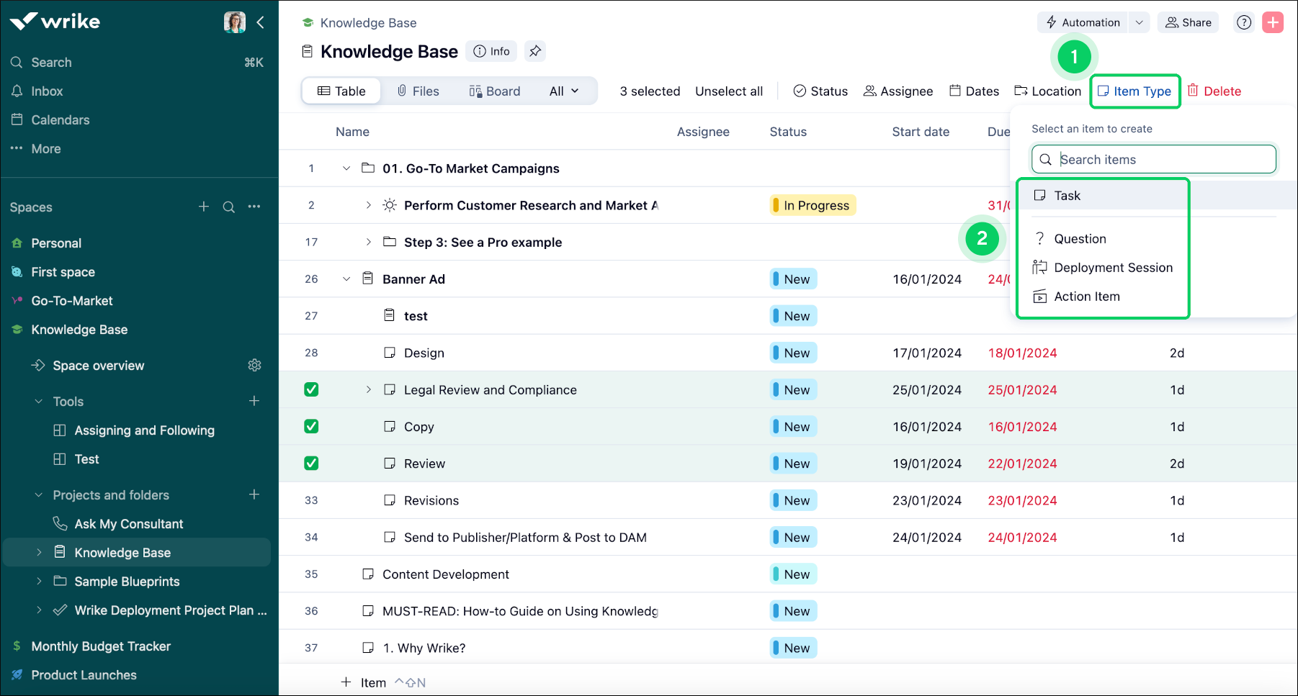Delete the selected items
The width and height of the screenshot is (1298, 696).
(x=1214, y=91)
